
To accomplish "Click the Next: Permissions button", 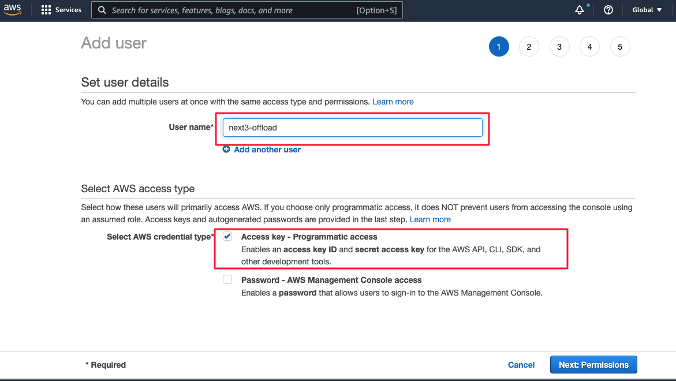I will pos(593,364).
